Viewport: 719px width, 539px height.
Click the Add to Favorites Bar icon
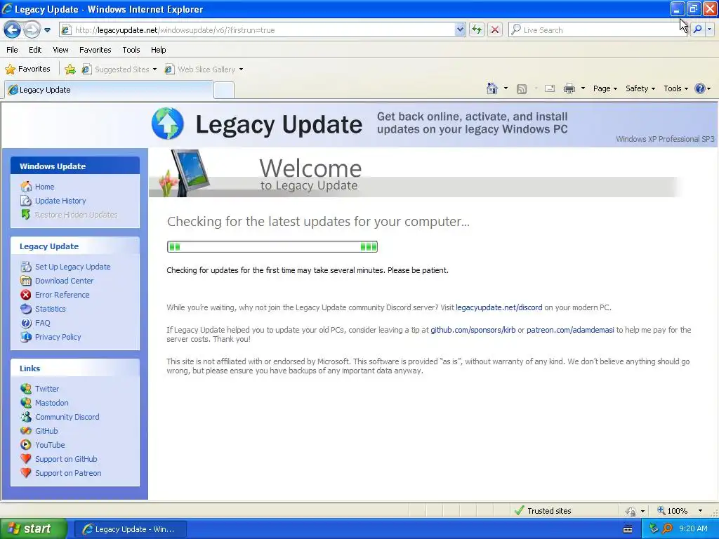tap(70, 69)
